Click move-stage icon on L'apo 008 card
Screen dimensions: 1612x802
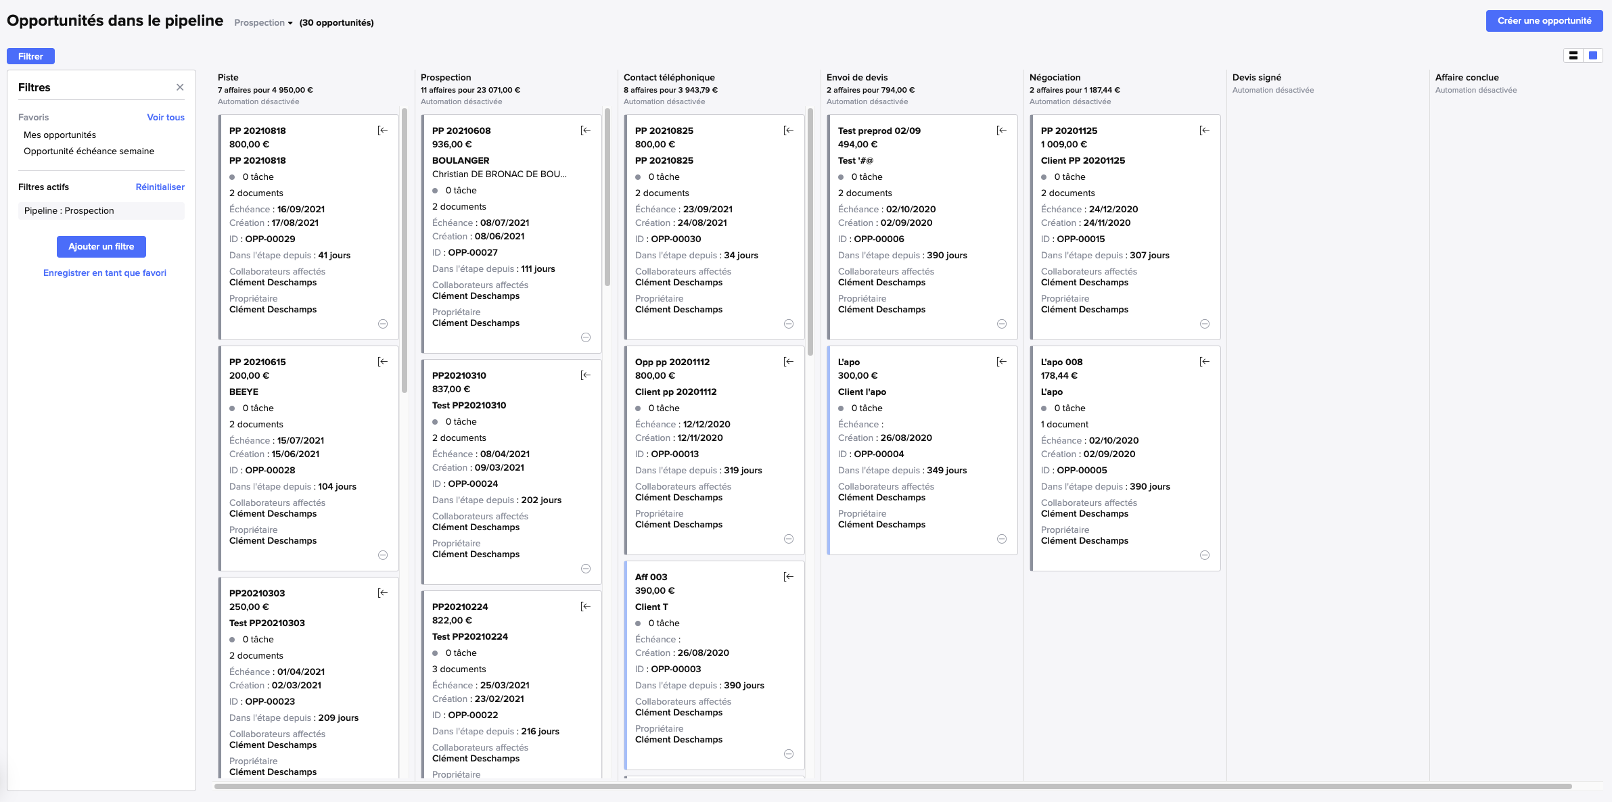point(1205,362)
